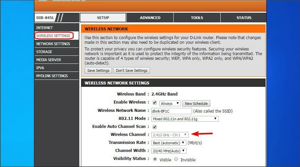Screen dimensions: 300x167
Task: Open NETWORK SETTINGS in the sidebar
Action: point(57,44)
